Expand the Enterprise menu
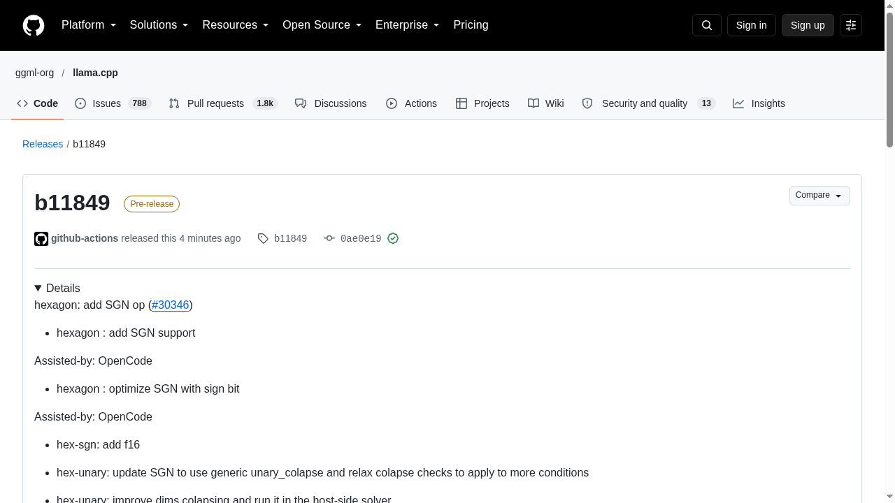The height and width of the screenshot is (503, 895). (408, 25)
